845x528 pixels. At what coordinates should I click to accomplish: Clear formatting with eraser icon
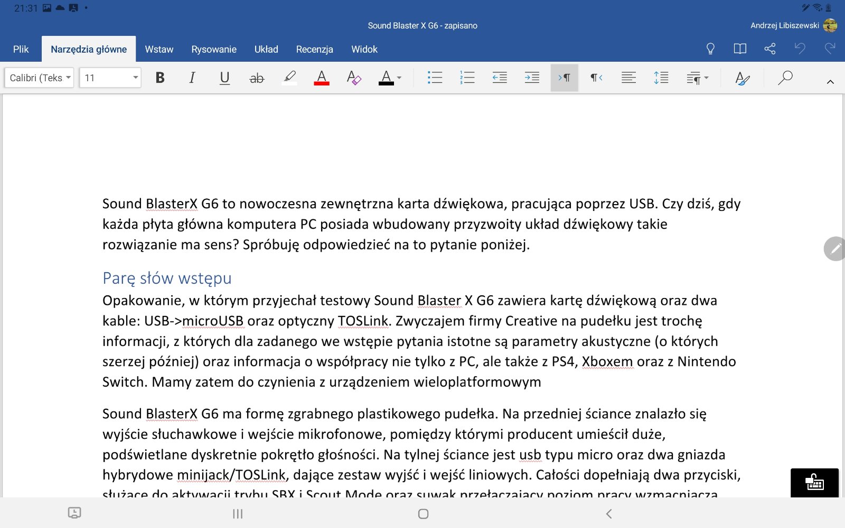pos(354,78)
